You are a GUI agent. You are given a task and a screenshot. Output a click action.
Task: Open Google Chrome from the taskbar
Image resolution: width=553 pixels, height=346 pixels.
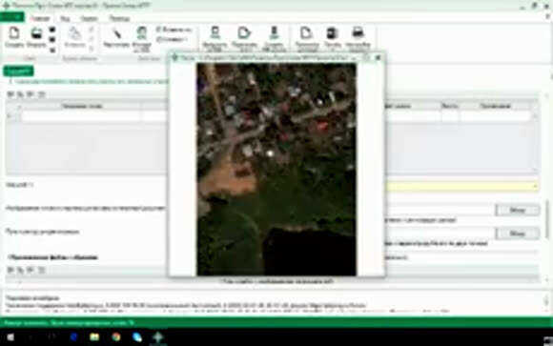pyautogui.click(x=115, y=337)
